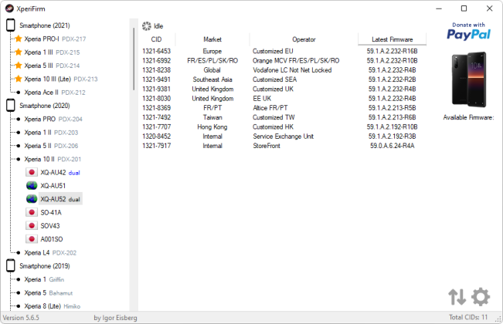
Task: Sort by the CID column header
Action: point(157,39)
